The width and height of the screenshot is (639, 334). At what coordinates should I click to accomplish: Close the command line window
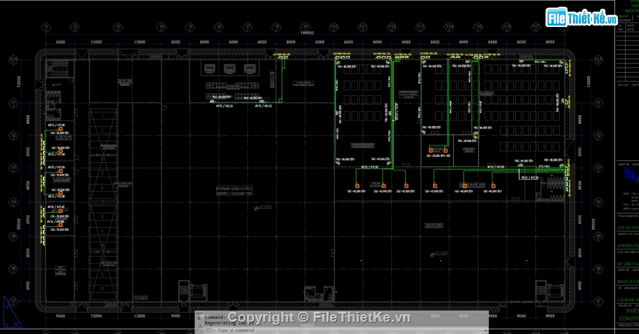[199, 319]
